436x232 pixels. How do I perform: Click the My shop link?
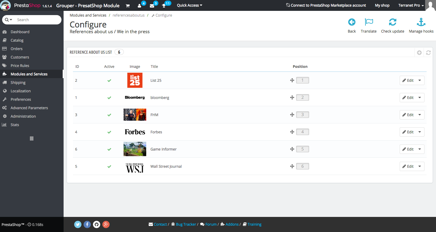pos(382,5)
